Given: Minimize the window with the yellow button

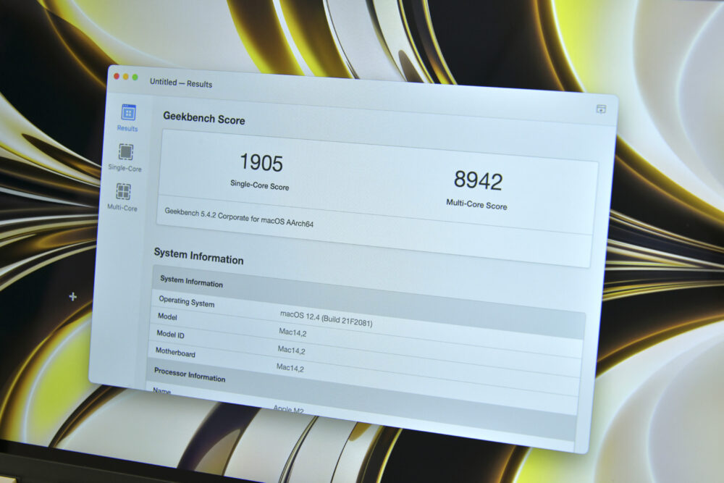Looking at the screenshot, I should tap(126, 77).
